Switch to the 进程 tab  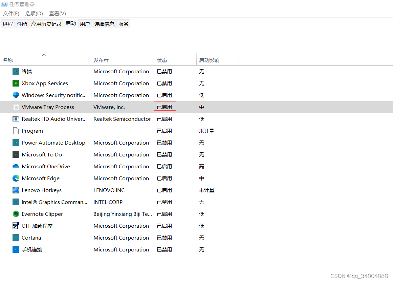[x=8, y=24]
